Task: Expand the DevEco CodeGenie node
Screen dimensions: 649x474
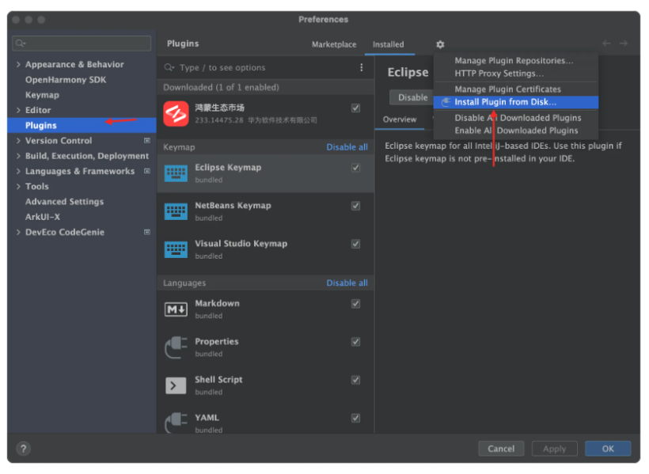Action: pos(18,232)
